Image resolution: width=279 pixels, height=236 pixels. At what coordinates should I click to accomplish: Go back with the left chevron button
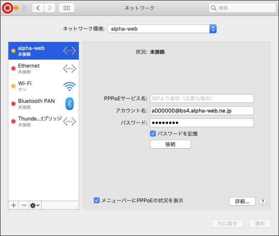coord(38,8)
